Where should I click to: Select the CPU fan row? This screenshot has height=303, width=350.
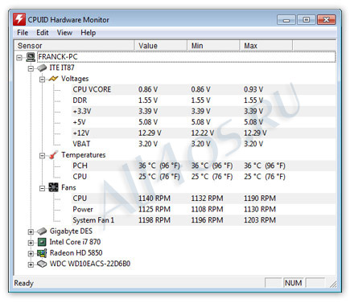pyautogui.click(x=204, y=199)
